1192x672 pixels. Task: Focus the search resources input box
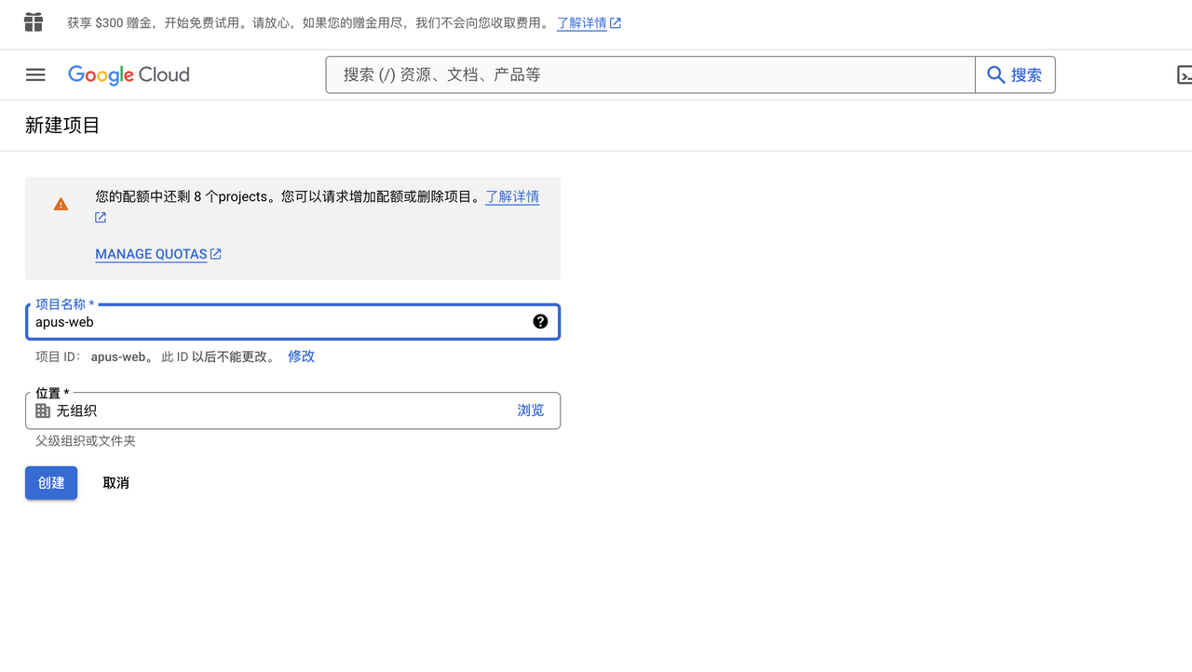pos(650,74)
